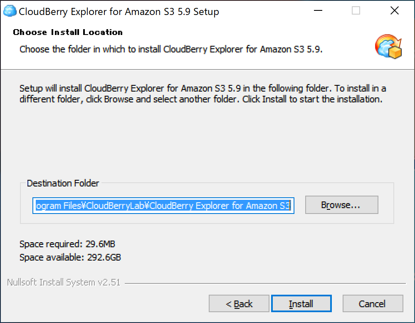Click the Destination Folder group label
415x323 pixels.
pos(63,183)
